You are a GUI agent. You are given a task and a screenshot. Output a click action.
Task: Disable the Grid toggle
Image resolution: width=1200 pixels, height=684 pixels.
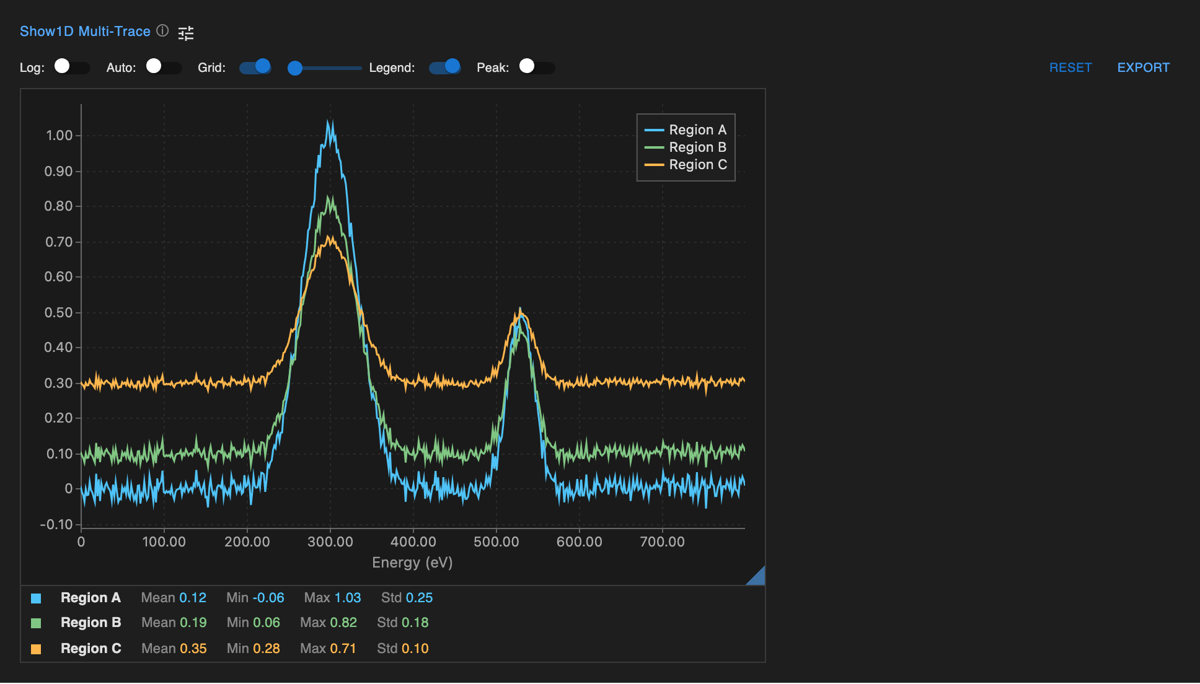[255, 66]
